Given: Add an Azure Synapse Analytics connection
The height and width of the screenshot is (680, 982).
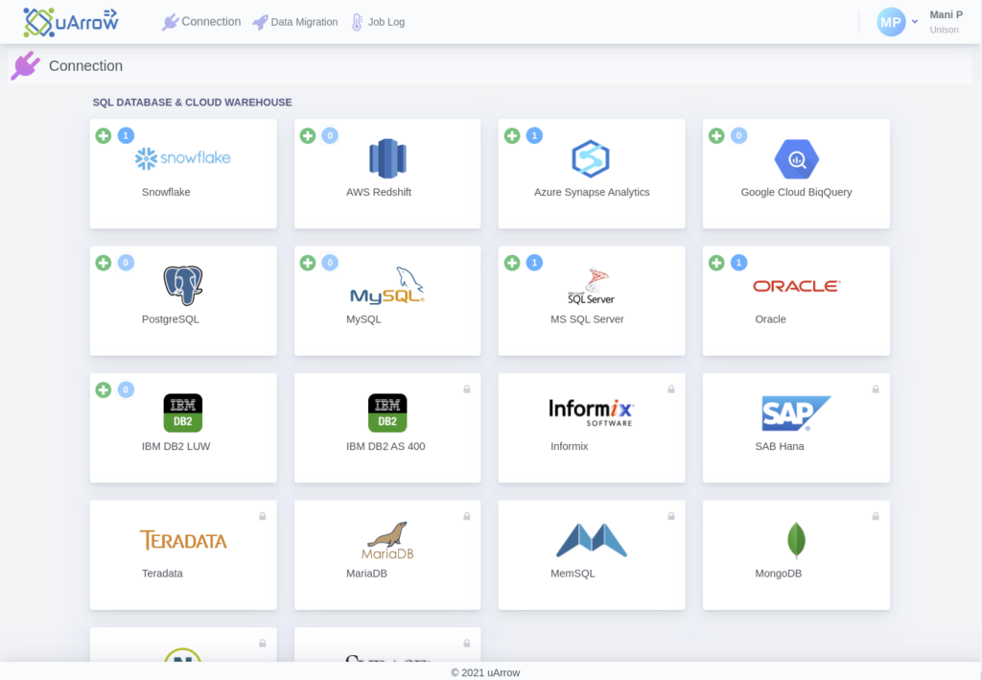Looking at the screenshot, I should click(x=512, y=135).
